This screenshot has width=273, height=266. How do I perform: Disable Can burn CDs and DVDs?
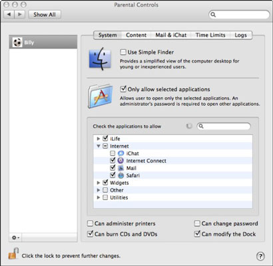[x=90, y=234]
